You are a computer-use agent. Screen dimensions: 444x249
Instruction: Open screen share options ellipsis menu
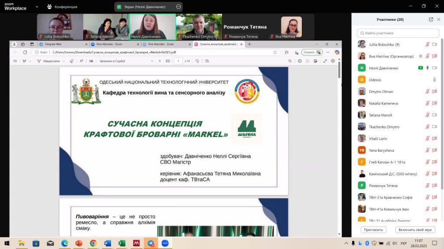point(178,6)
